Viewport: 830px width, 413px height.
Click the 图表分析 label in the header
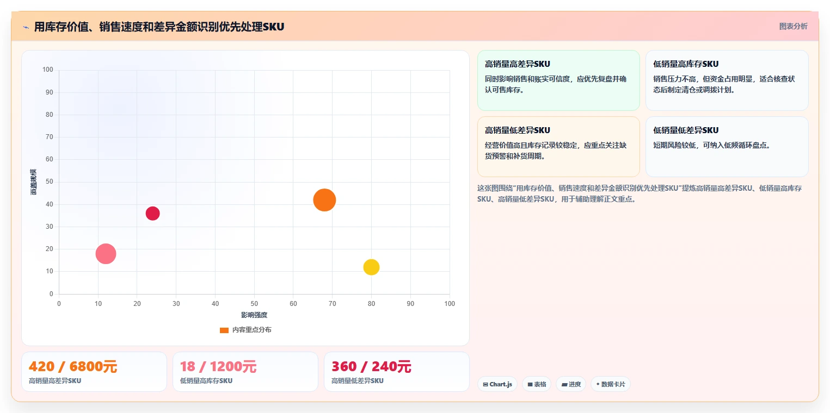tap(793, 26)
